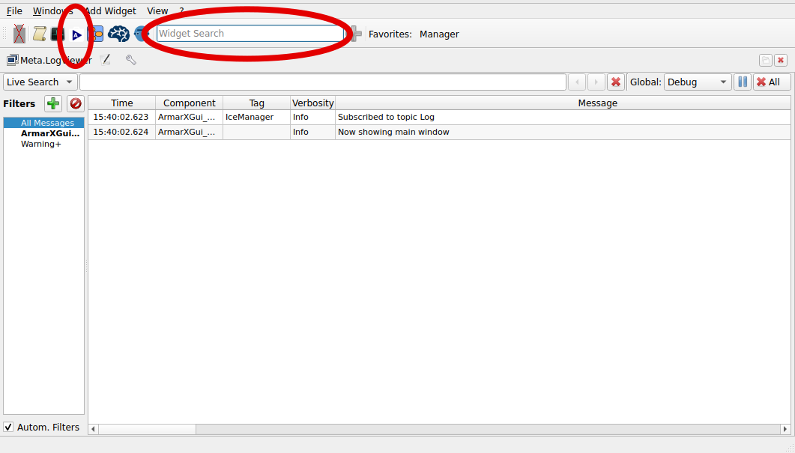Viewport: 795px width, 453px height.
Task: Add a new filter with the green plus
Action: [x=52, y=103]
